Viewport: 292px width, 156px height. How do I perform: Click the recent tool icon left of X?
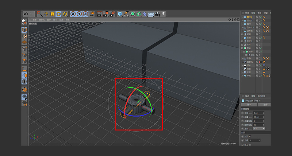pyautogui.click(x=65, y=14)
